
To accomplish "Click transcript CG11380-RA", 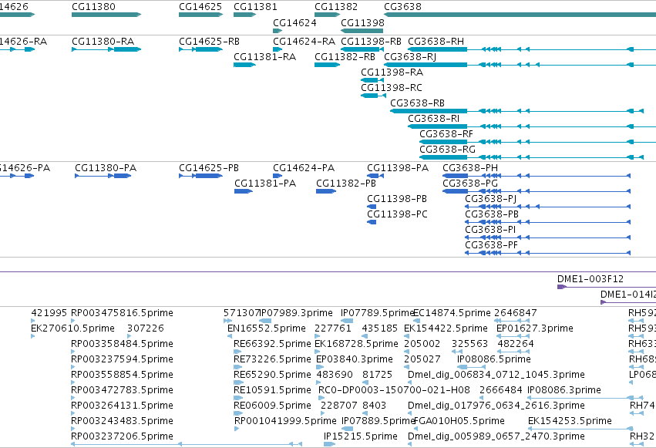I will point(103,42).
